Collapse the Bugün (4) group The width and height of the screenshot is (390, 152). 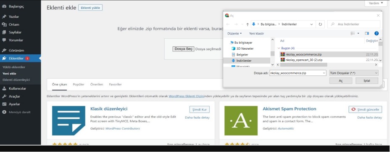click(x=279, y=48)
